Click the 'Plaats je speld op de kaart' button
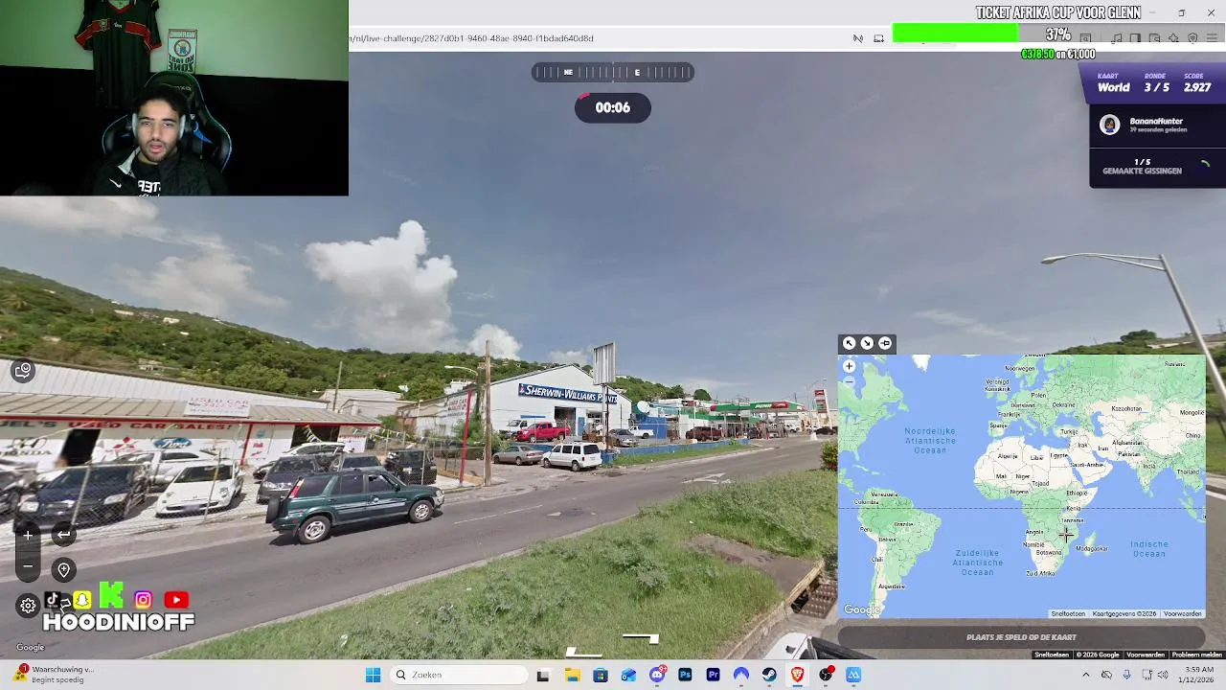Image resolution: width=1226 pixels, height=690 pixels. click(x=1021, y=637)
